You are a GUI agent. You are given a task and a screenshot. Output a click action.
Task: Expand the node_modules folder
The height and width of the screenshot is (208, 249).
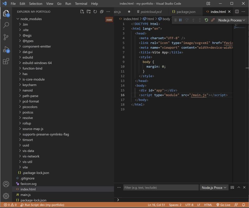click(31, 19)
